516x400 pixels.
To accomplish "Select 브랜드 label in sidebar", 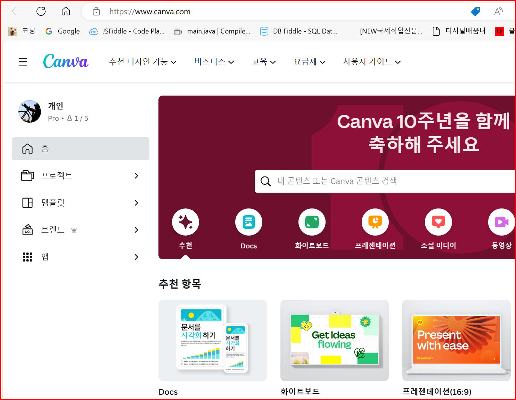I will pyautogui.click(x=53, y=230).
